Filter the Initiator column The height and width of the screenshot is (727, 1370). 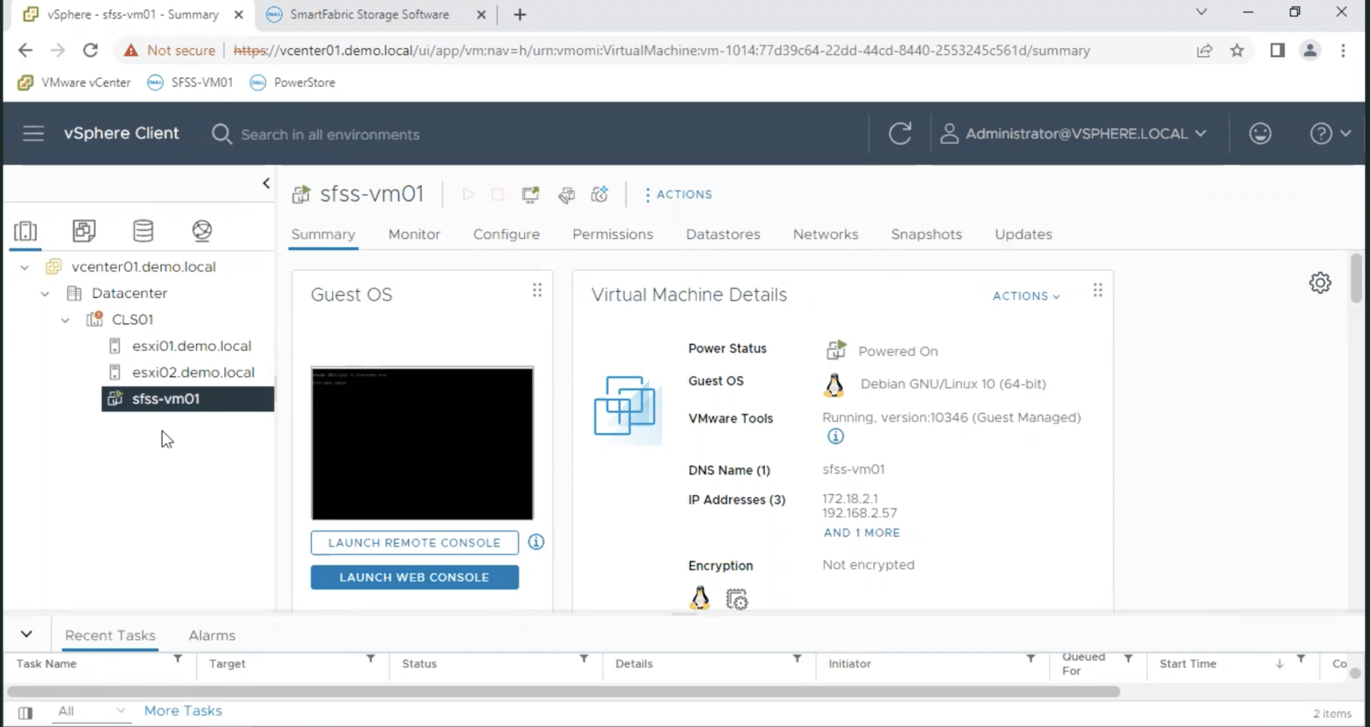[x=1031, y=659]
